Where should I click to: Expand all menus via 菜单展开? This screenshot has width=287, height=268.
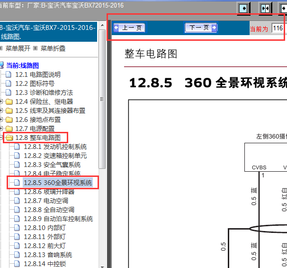18,48
